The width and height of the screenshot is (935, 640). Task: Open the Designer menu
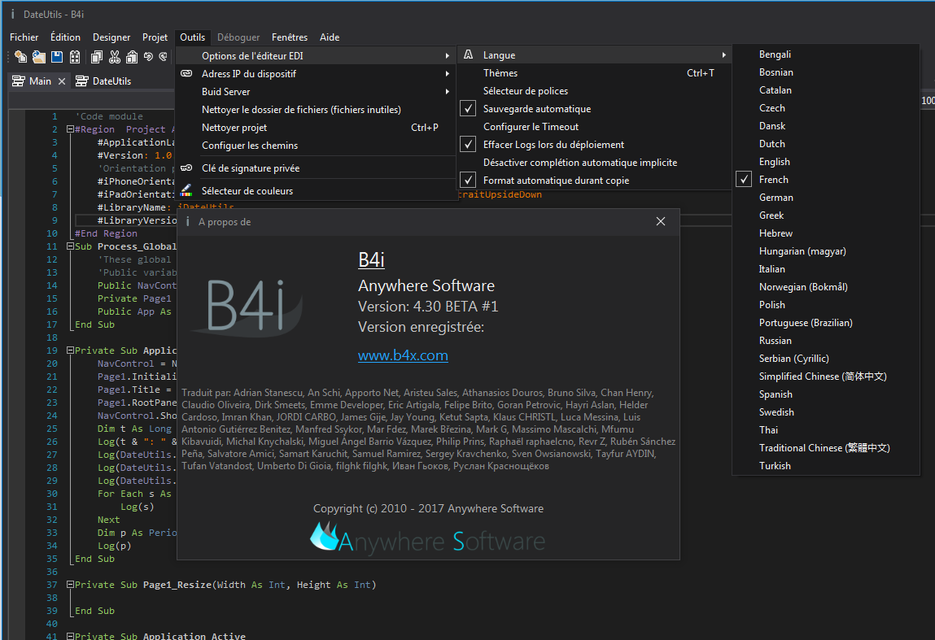[111, 37]
